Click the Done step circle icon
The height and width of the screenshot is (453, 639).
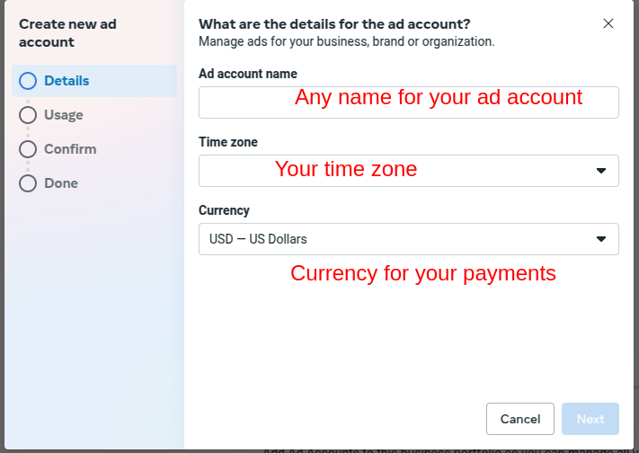click(x=28, y=183)
